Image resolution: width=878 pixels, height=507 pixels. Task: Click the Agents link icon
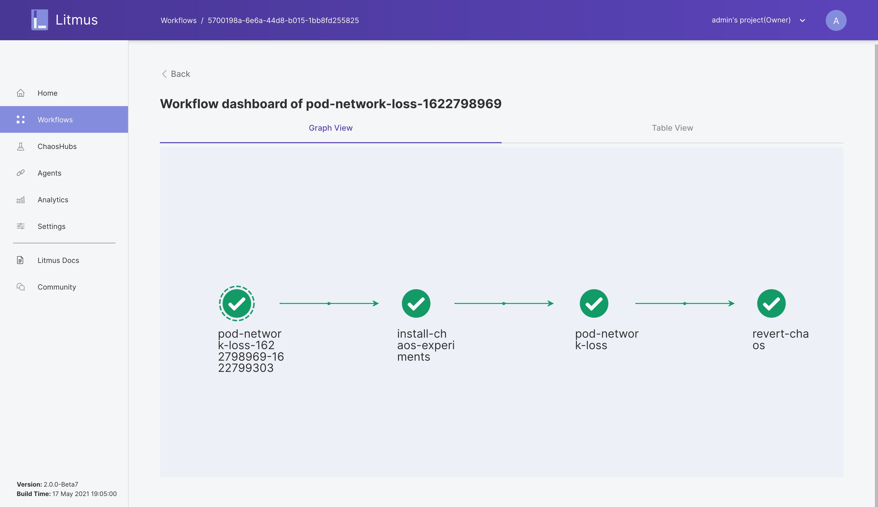click(x=21, y=173)
